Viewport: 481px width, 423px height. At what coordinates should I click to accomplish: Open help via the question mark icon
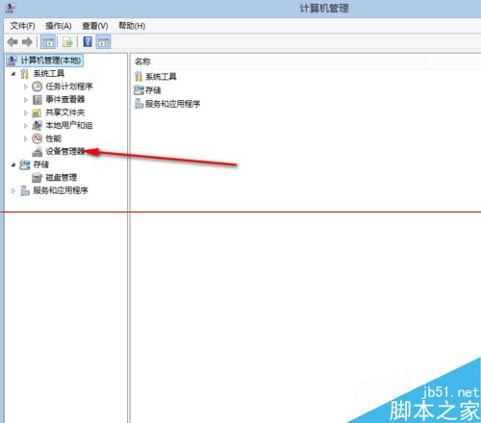tap(88, 41)
